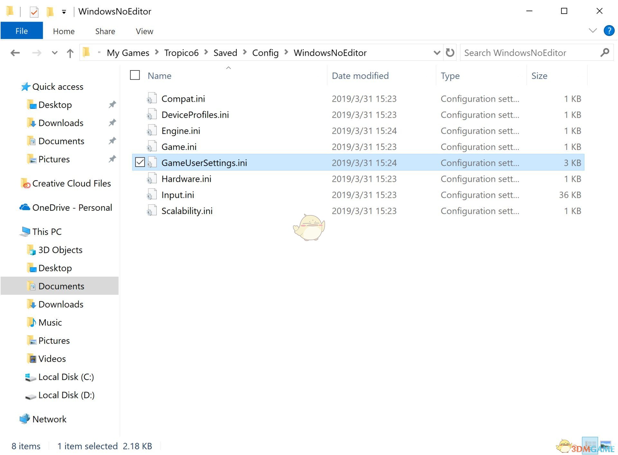Select the Scalability.ini file name
This screenshot has width=618, height=455.
pyautogui.click(x=187, y=211)
